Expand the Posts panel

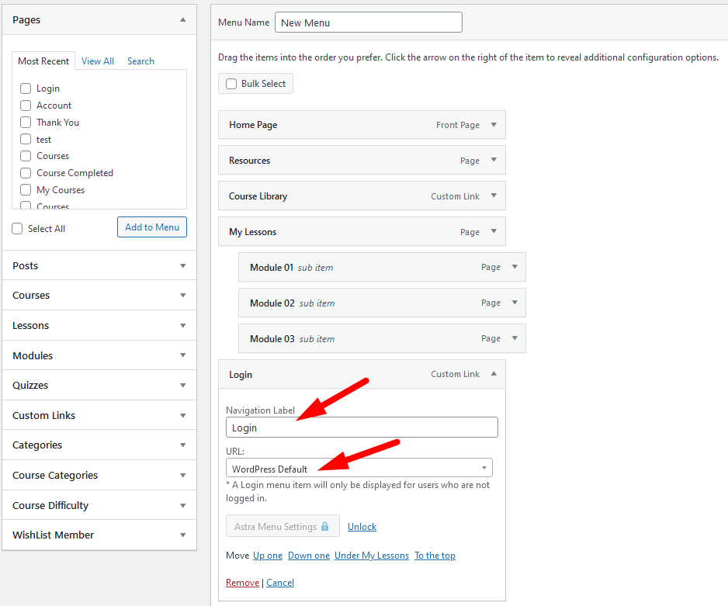point(183,265)
